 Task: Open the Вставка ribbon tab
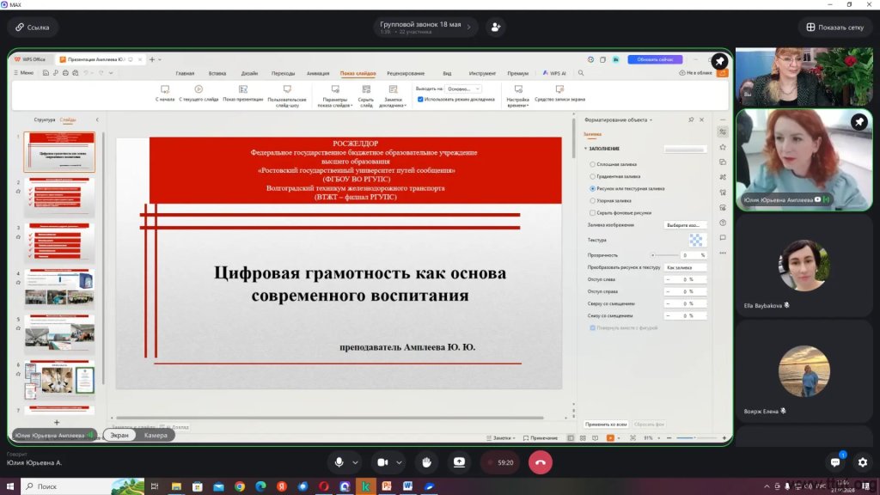[217, 73]
